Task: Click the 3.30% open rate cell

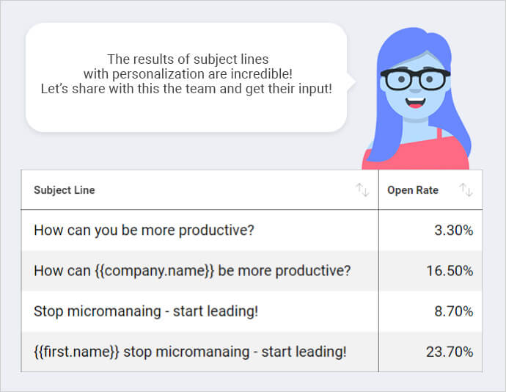Action: coord(430,230)
